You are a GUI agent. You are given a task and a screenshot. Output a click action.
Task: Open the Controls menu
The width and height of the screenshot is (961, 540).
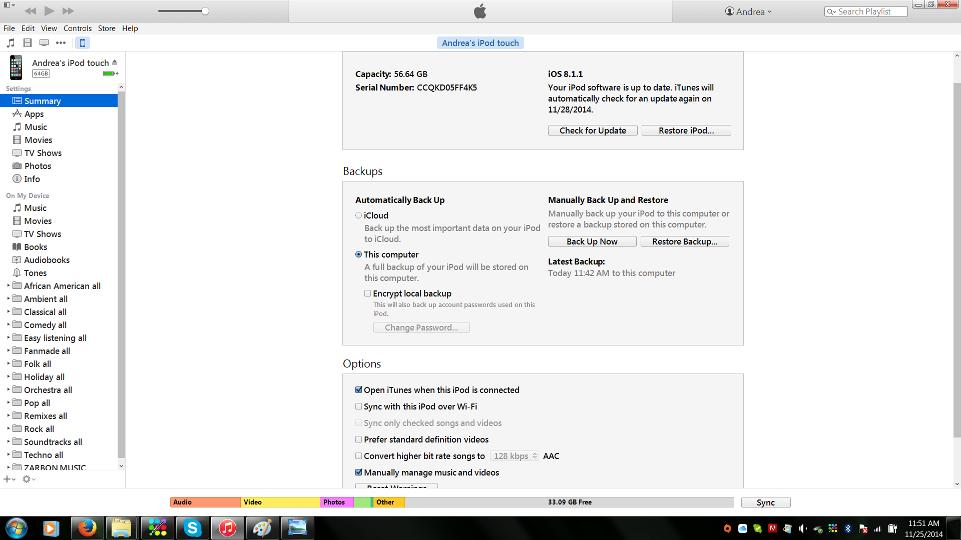pos(77,28)
